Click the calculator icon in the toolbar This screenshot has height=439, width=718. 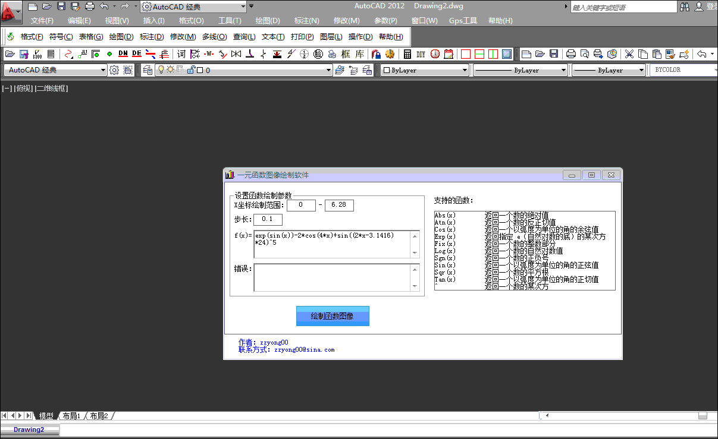coord(407,54)
